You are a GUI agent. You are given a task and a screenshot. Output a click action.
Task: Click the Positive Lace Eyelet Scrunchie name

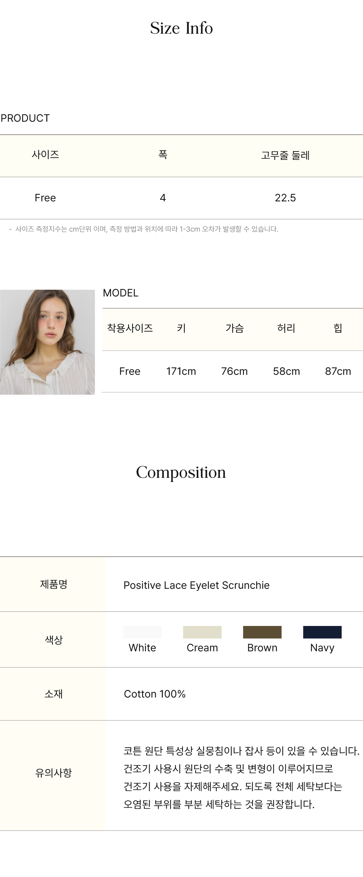pyautogui.click(x=196, y=585)
